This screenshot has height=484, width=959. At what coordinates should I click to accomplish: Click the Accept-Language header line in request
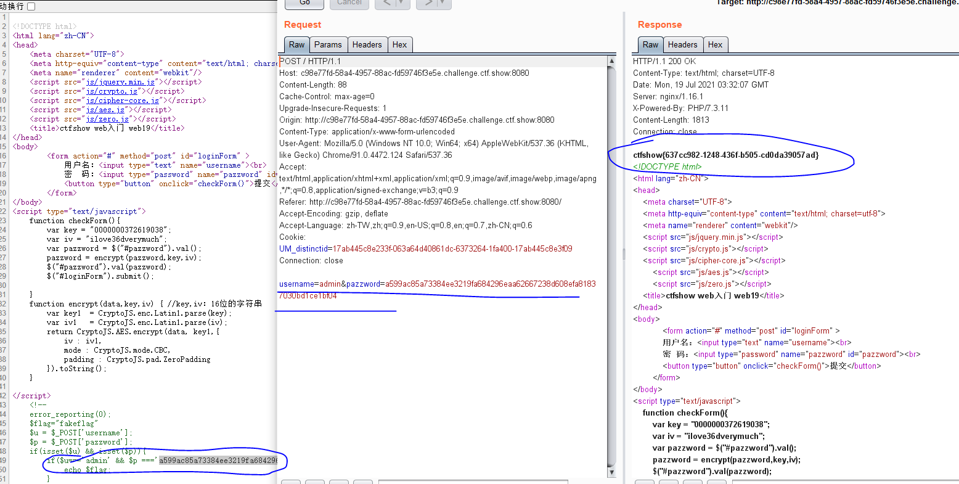click(406, 225)
